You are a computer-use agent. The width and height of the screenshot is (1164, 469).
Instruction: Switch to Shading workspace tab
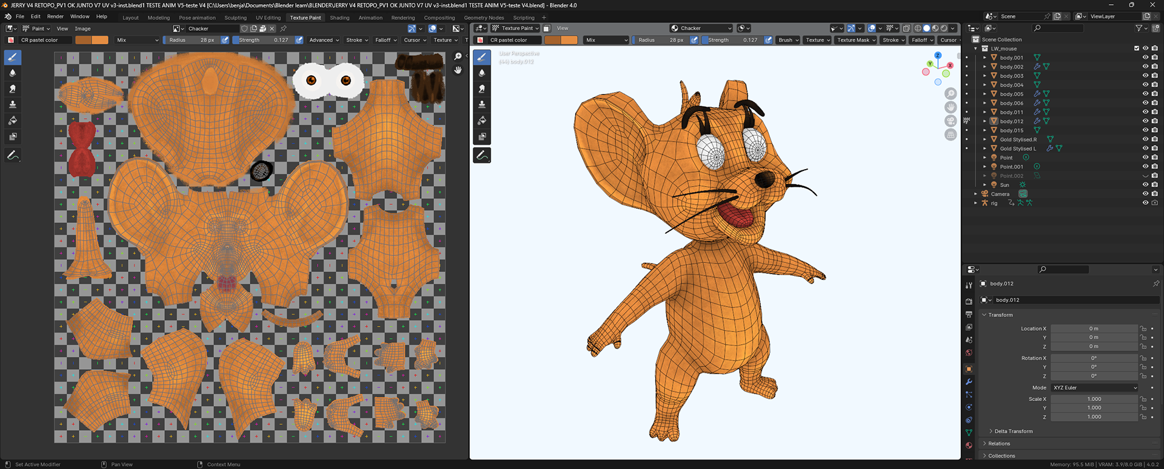[339, 18]
